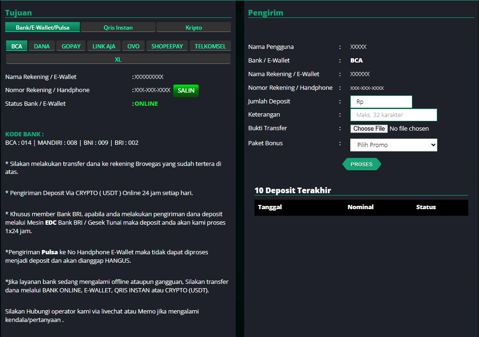The image size is (479, 337).
Task: Open the Pilih Promo dropdown
Action: tap(394, 145)
